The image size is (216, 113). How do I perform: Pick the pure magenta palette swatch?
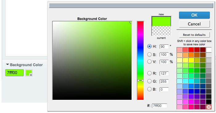coord(191,102)
